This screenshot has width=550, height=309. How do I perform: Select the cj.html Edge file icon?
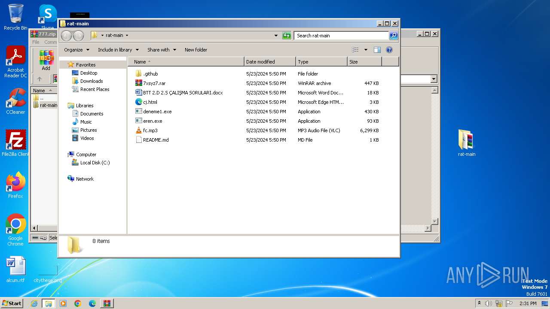138,102
